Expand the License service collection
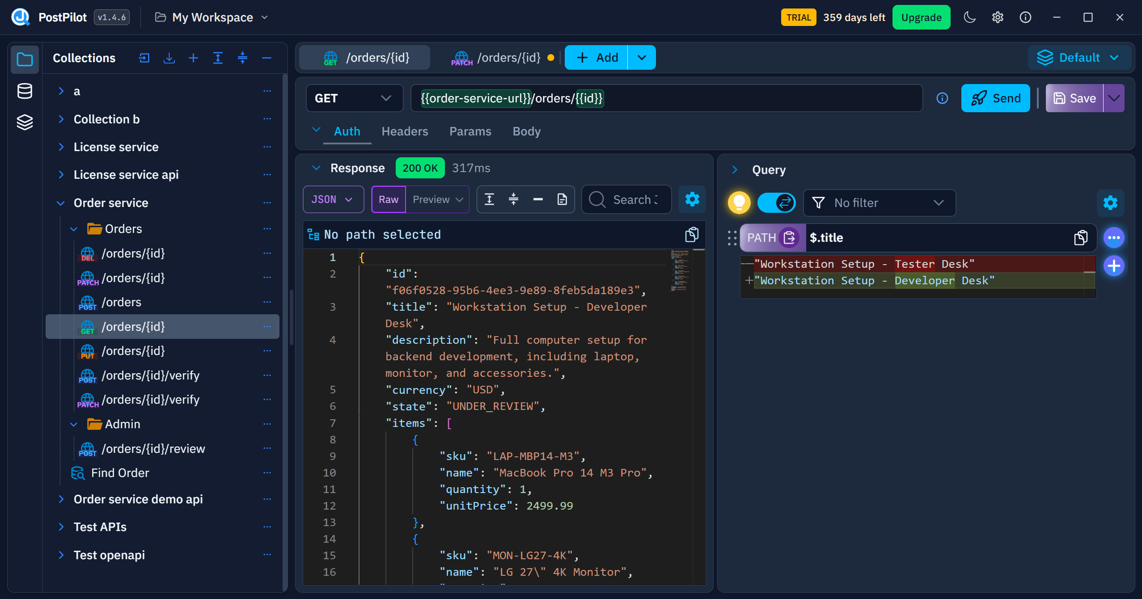This screenshot has height=599, width=1142. click(x=116, y=147)
